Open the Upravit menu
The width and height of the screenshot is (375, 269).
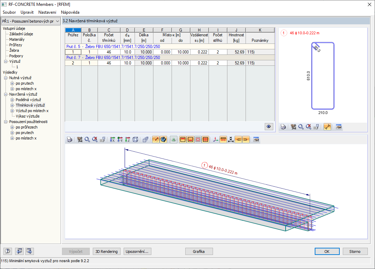pos(27,12)
